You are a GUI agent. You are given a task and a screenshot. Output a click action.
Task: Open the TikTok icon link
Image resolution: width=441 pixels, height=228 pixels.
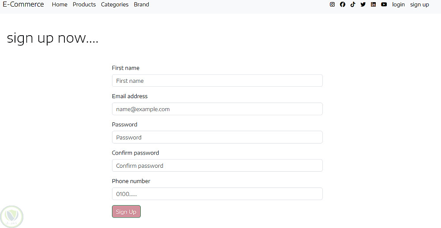pos(353,4)
